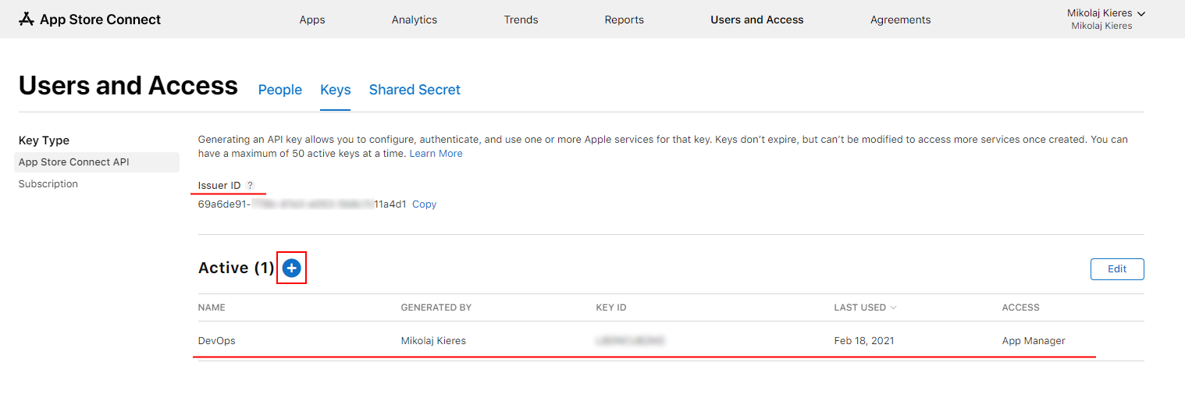Click the Edit button for active keys
Viewport: 1185px width, 398px height.
(1117, 268)
